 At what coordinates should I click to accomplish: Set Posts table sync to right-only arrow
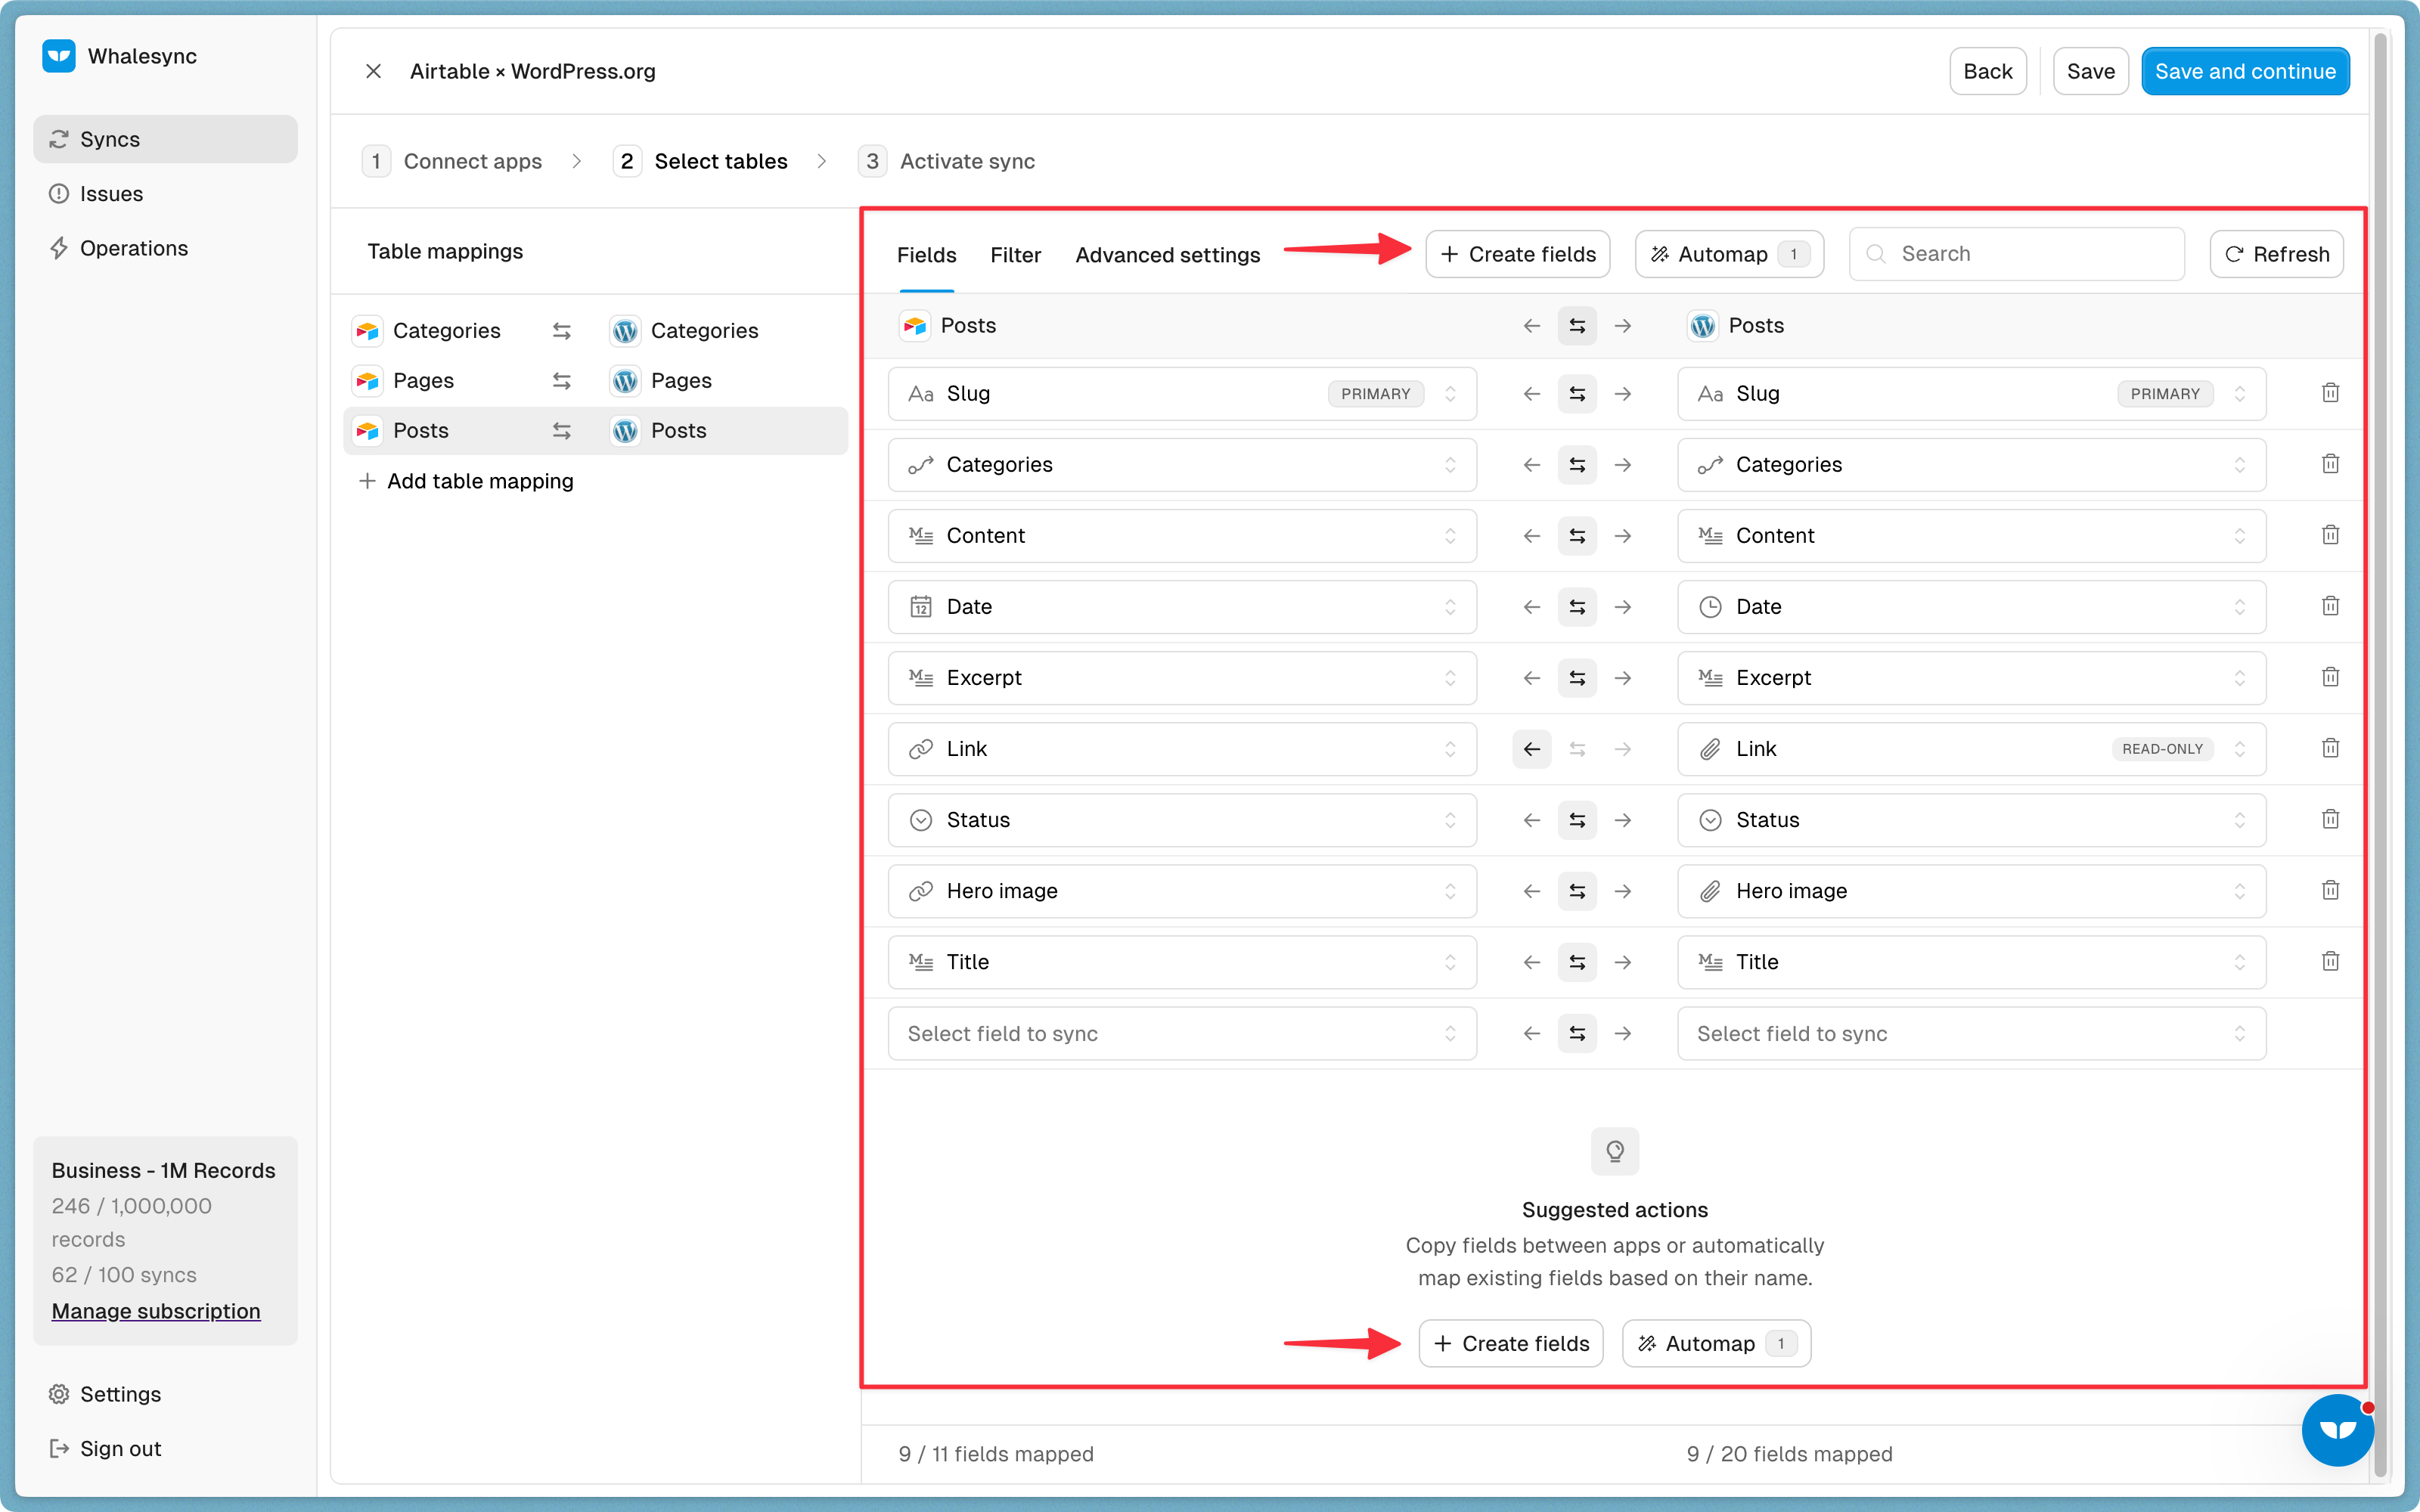tap(1623, 326)
